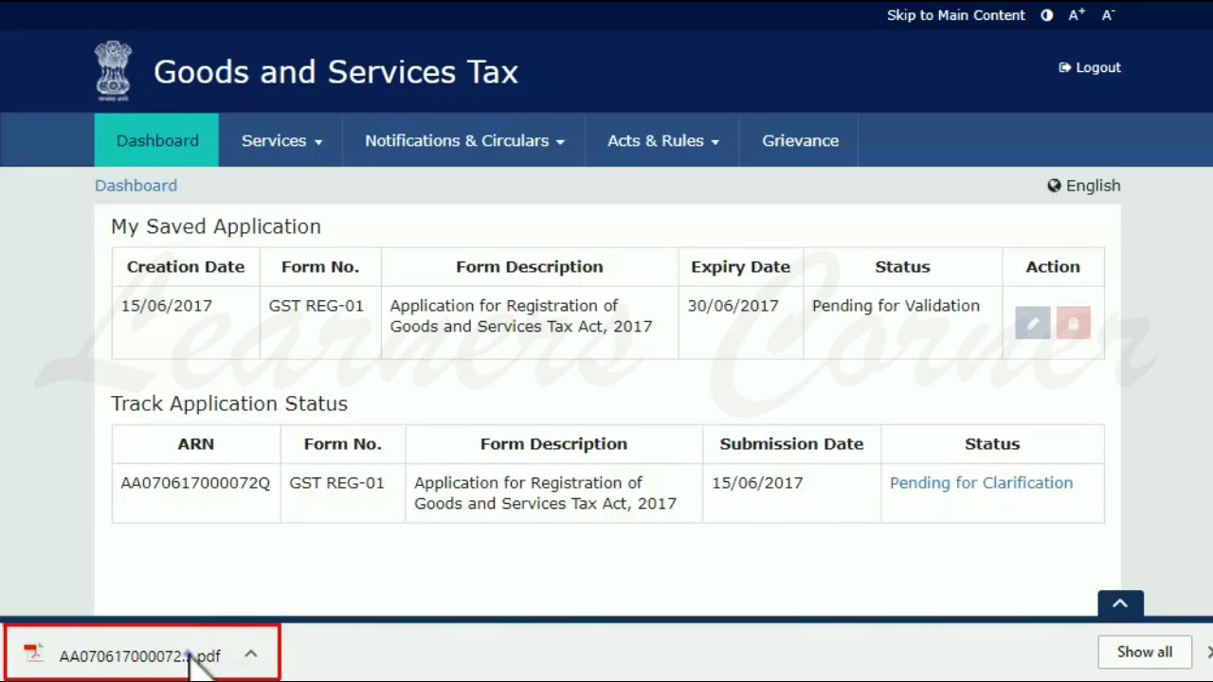The height and width of the screenshot is (682, 1213).
Task: Click the Expiry Date column header
Action: point(740,267)
